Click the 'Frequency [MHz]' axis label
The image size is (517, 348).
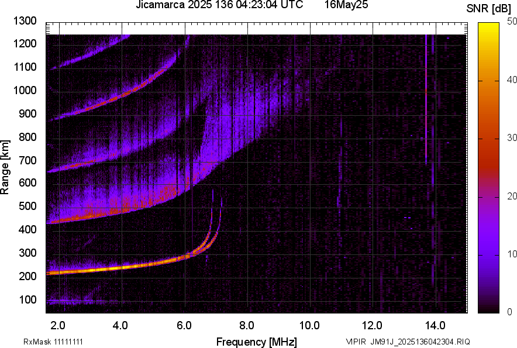[257, 342]
